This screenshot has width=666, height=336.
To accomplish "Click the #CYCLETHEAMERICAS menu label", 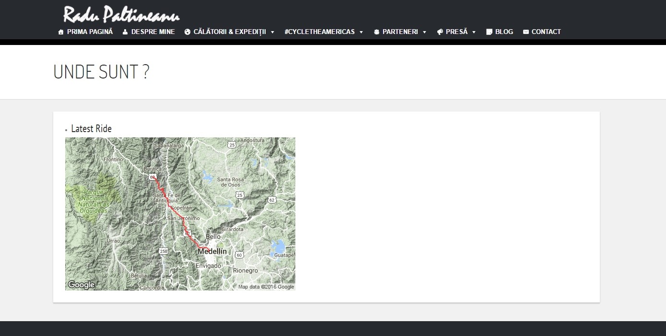I will [x=319, y=32].
